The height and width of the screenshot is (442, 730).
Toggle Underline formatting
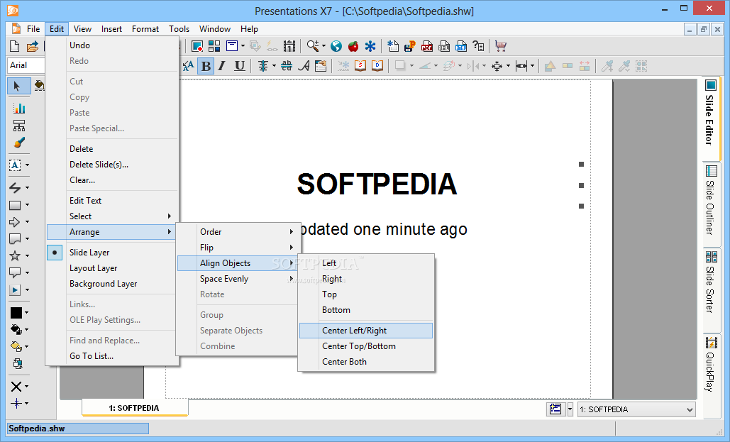[240, 66]
